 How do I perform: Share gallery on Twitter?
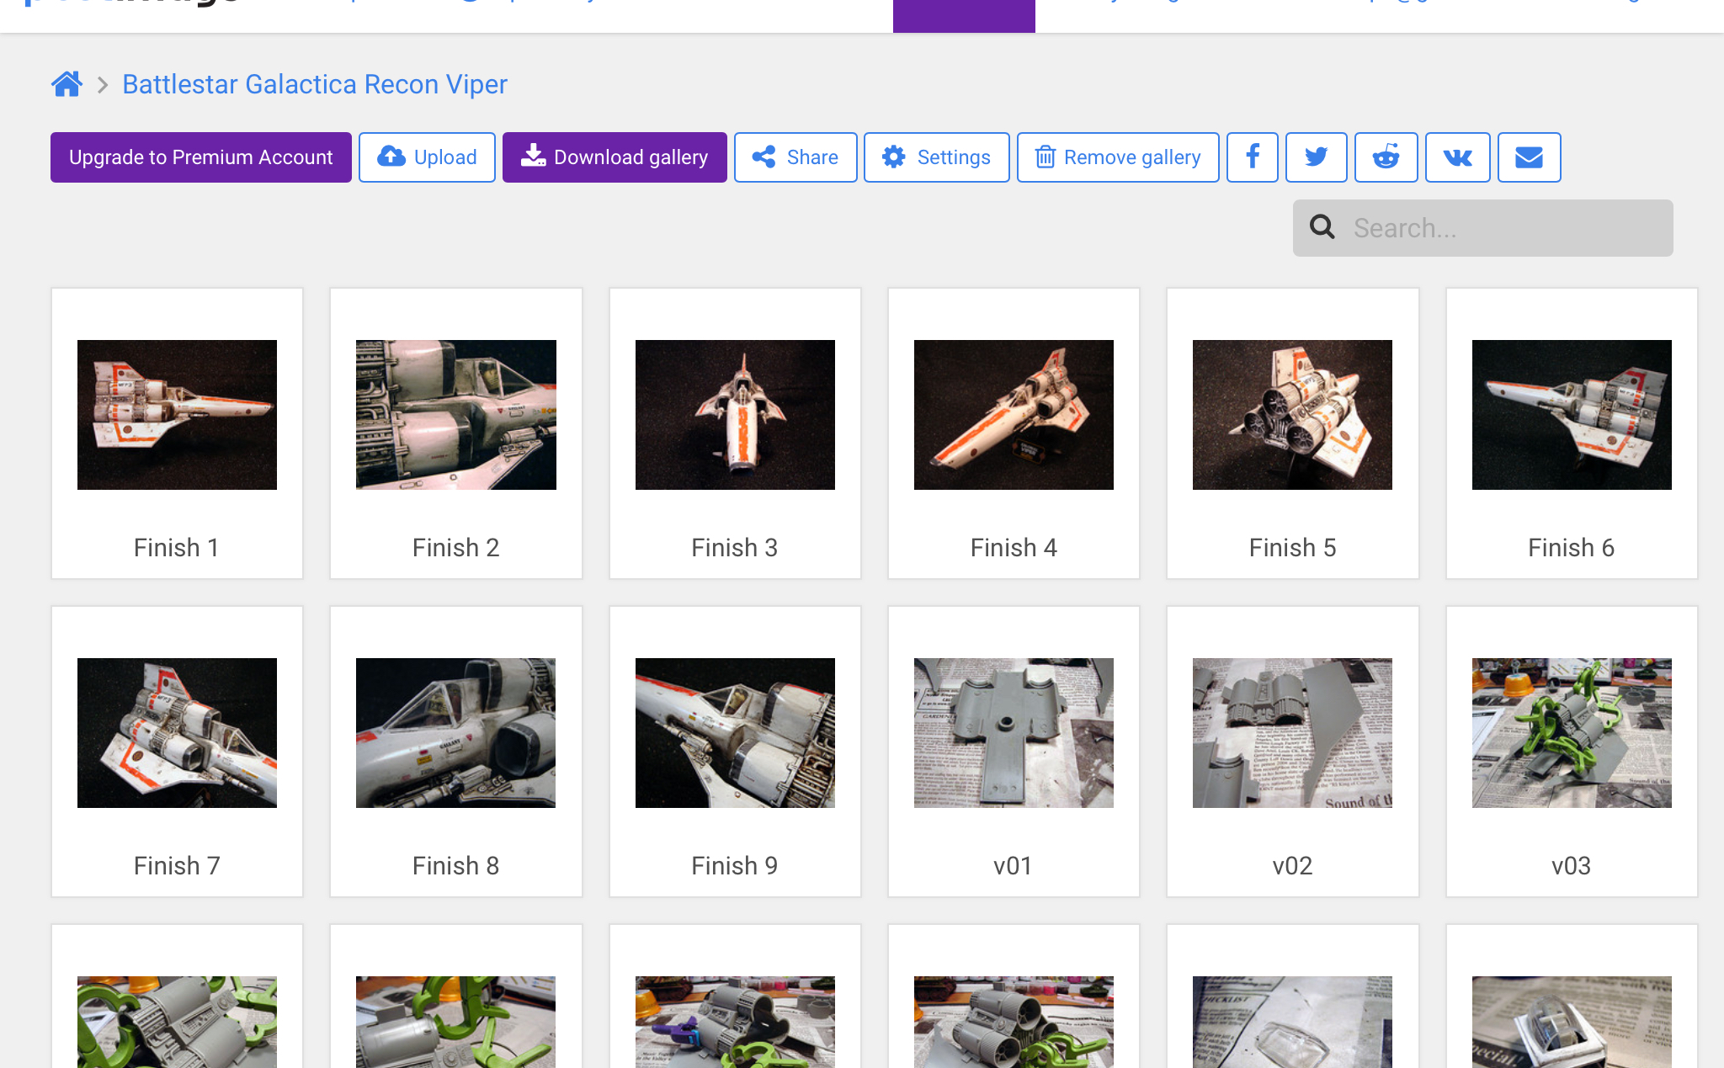point(1316,157)
